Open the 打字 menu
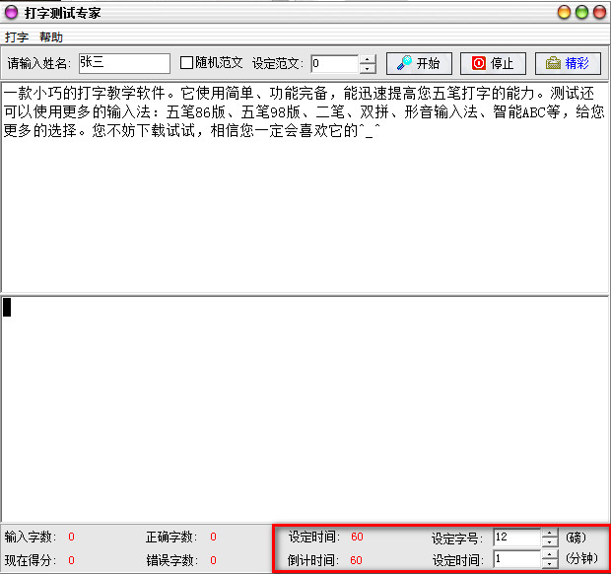This screenshot has height=574, width=611. click(17, 37)
